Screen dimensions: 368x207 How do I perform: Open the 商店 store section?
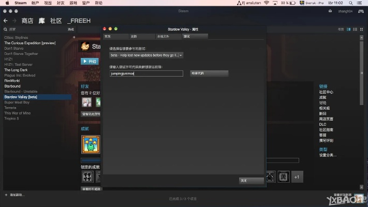pyautogui.click(x=27, y=21)
